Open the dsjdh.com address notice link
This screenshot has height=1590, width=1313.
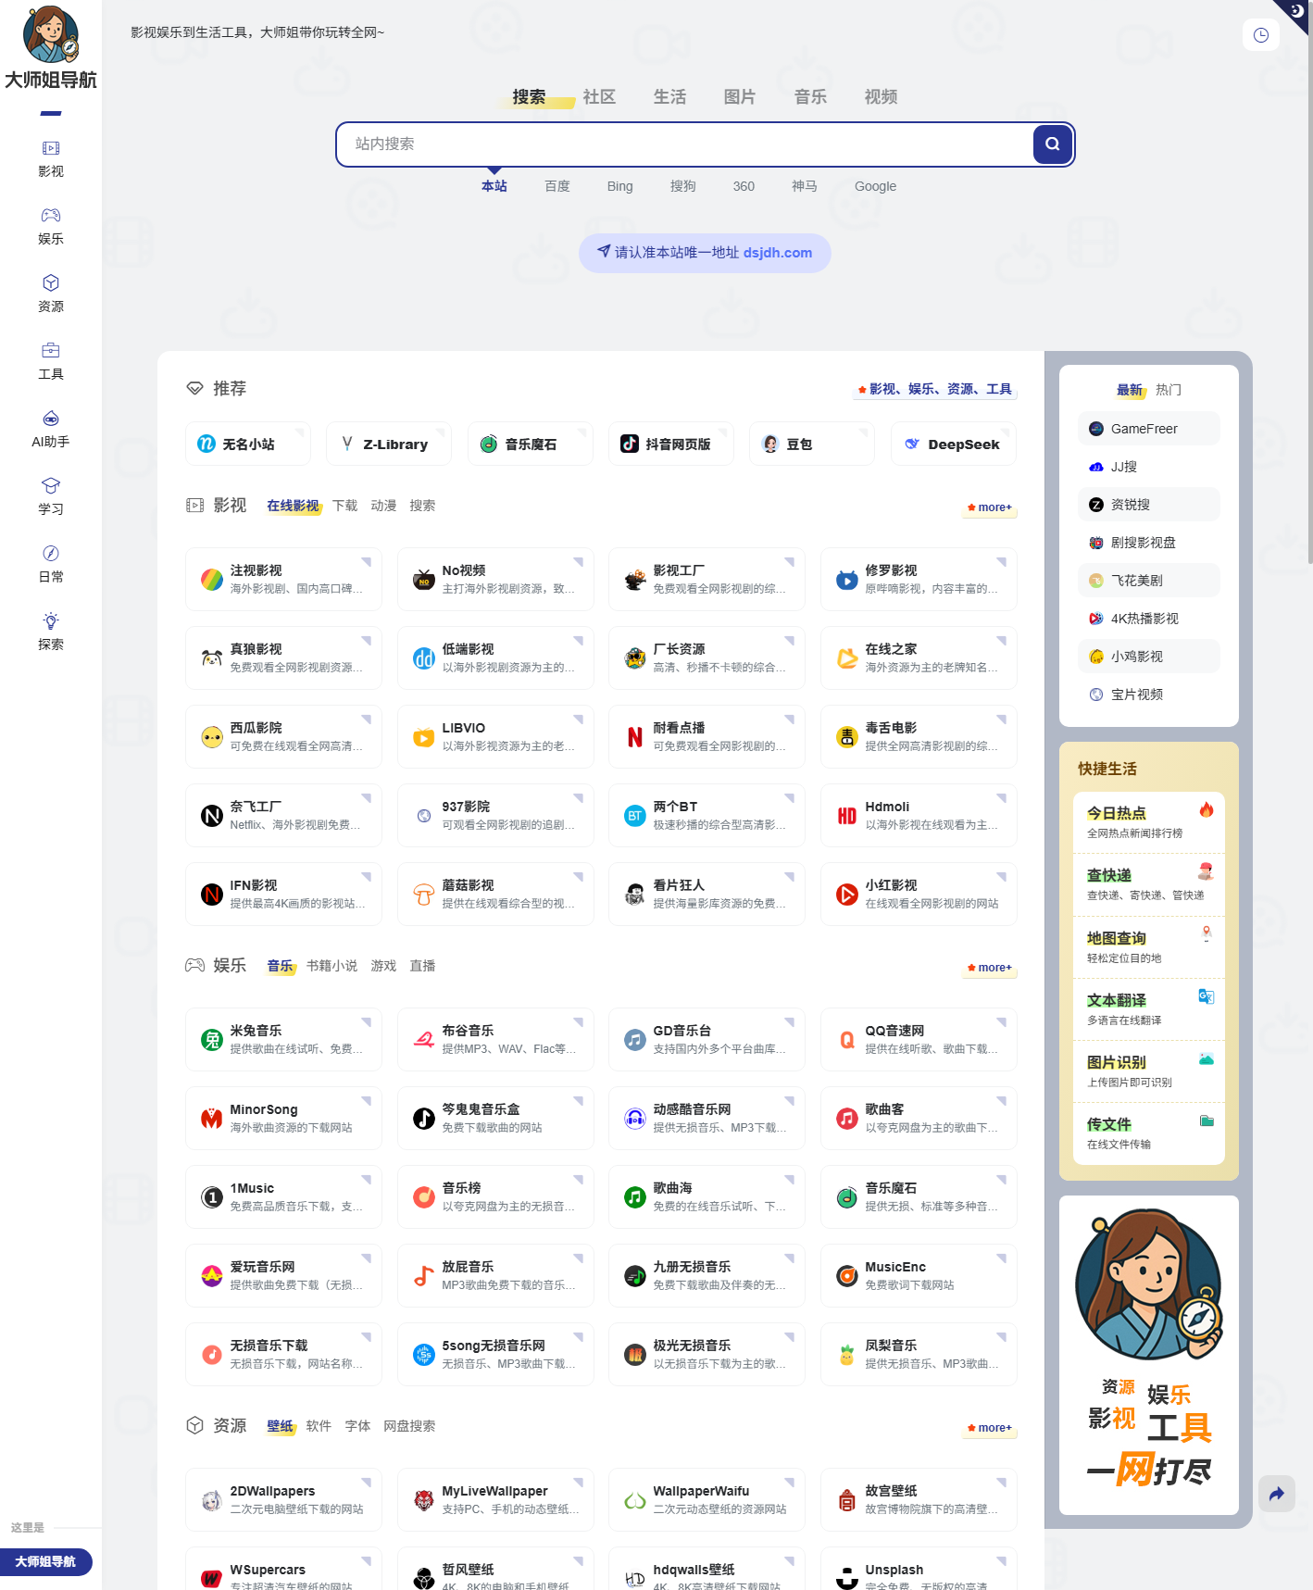click(x=705, y=253)
